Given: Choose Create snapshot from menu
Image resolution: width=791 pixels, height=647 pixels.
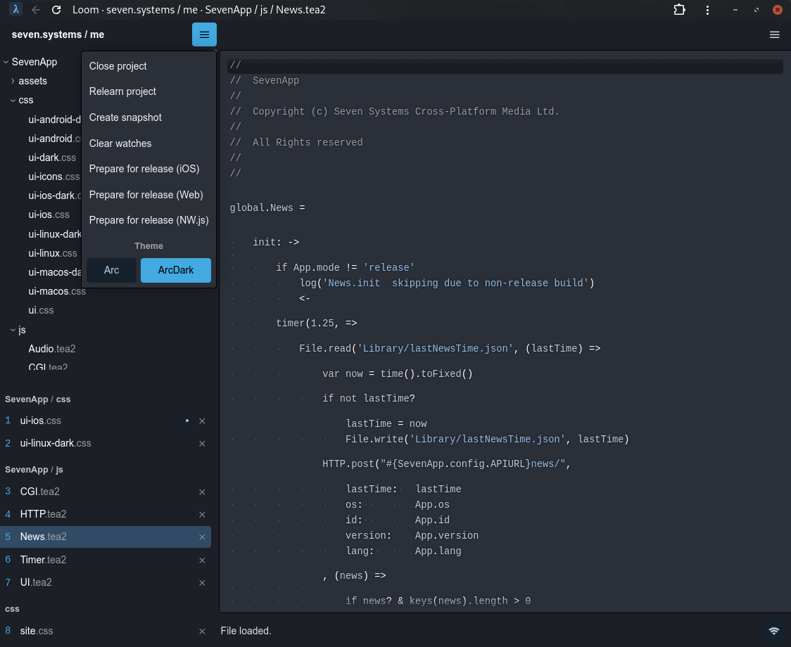Looking at the screenshot, I should (x=125, y=117).
